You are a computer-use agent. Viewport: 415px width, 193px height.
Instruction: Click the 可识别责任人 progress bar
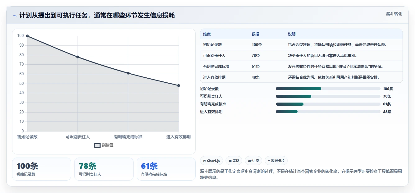(x=328, y=96)
